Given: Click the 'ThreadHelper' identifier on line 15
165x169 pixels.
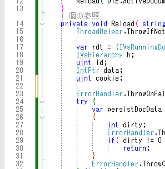Looking at the screenshot, I should [x=100, y=32].
